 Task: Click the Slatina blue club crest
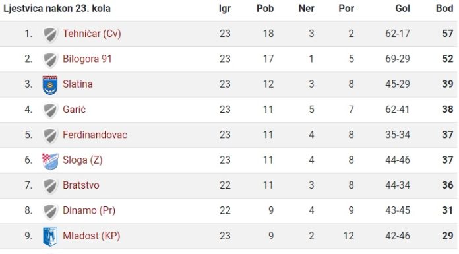50,85
